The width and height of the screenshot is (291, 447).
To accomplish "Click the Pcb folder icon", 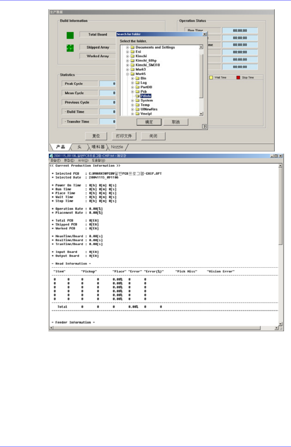I will (x=137, y=92).
